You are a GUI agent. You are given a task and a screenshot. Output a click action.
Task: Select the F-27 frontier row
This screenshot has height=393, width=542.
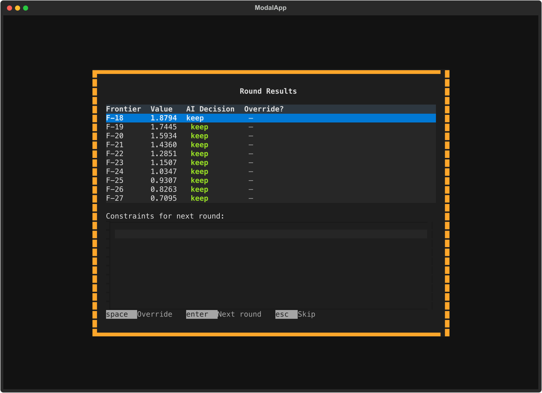(271, 198)
